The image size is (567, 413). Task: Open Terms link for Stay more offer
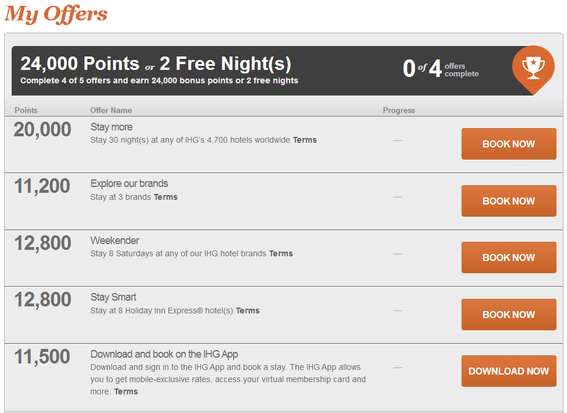click(305, 140)
